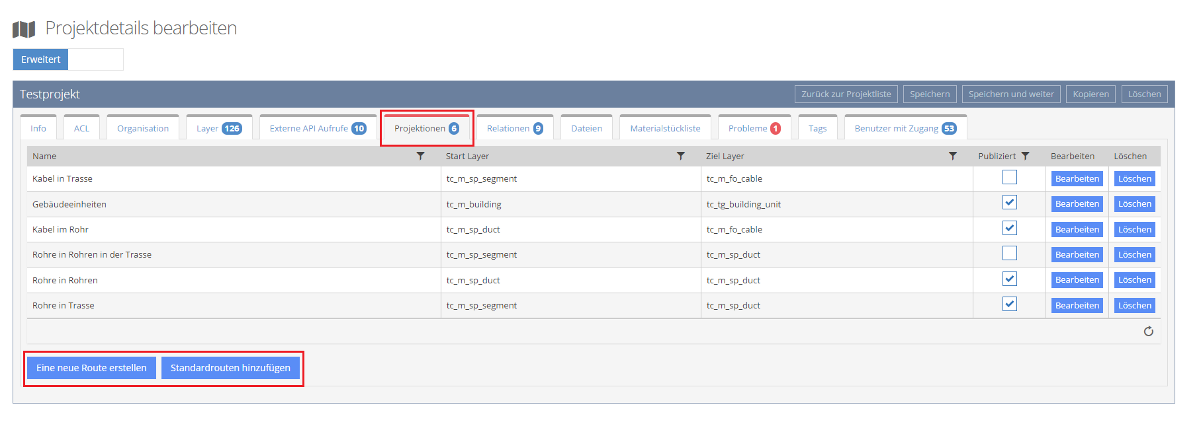This screenshot has width=1203, height=428.
Task: Sort by the Name column header
Action: click(x=44, y=157)
